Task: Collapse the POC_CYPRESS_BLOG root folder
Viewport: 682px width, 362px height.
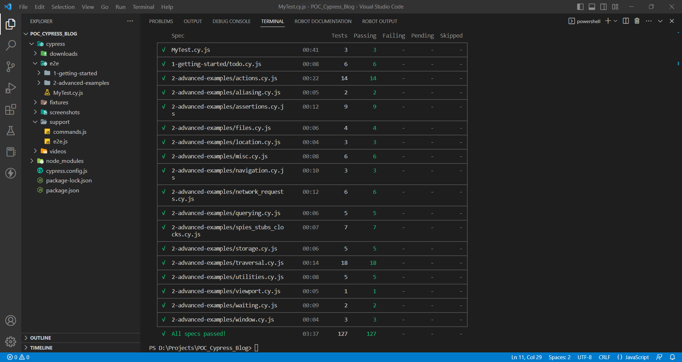Action: [x=26, y=34]
